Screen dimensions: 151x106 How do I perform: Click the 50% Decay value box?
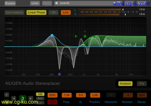142,95
